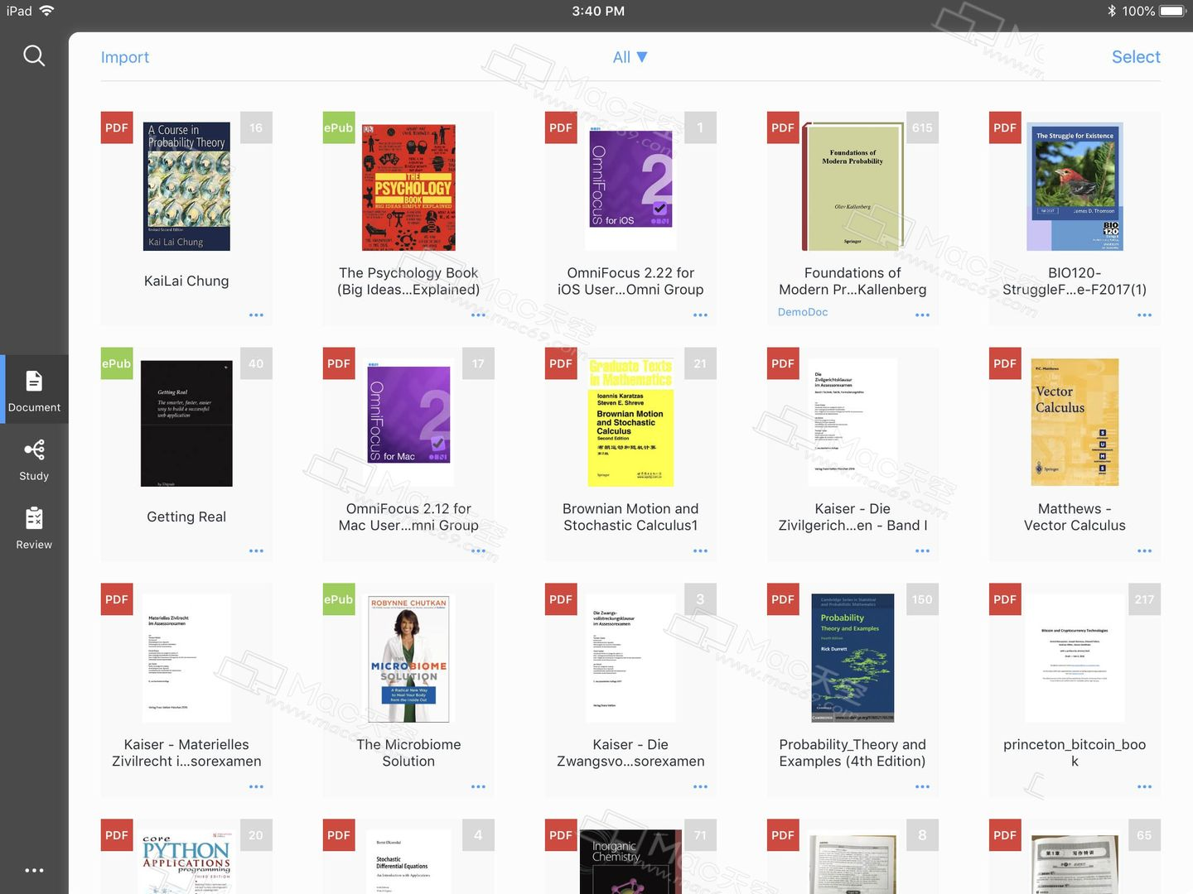Viewport: 1193px width, 894px height.
Task: Open Stochastic Differential Equations document
Action: coord(408,862)
